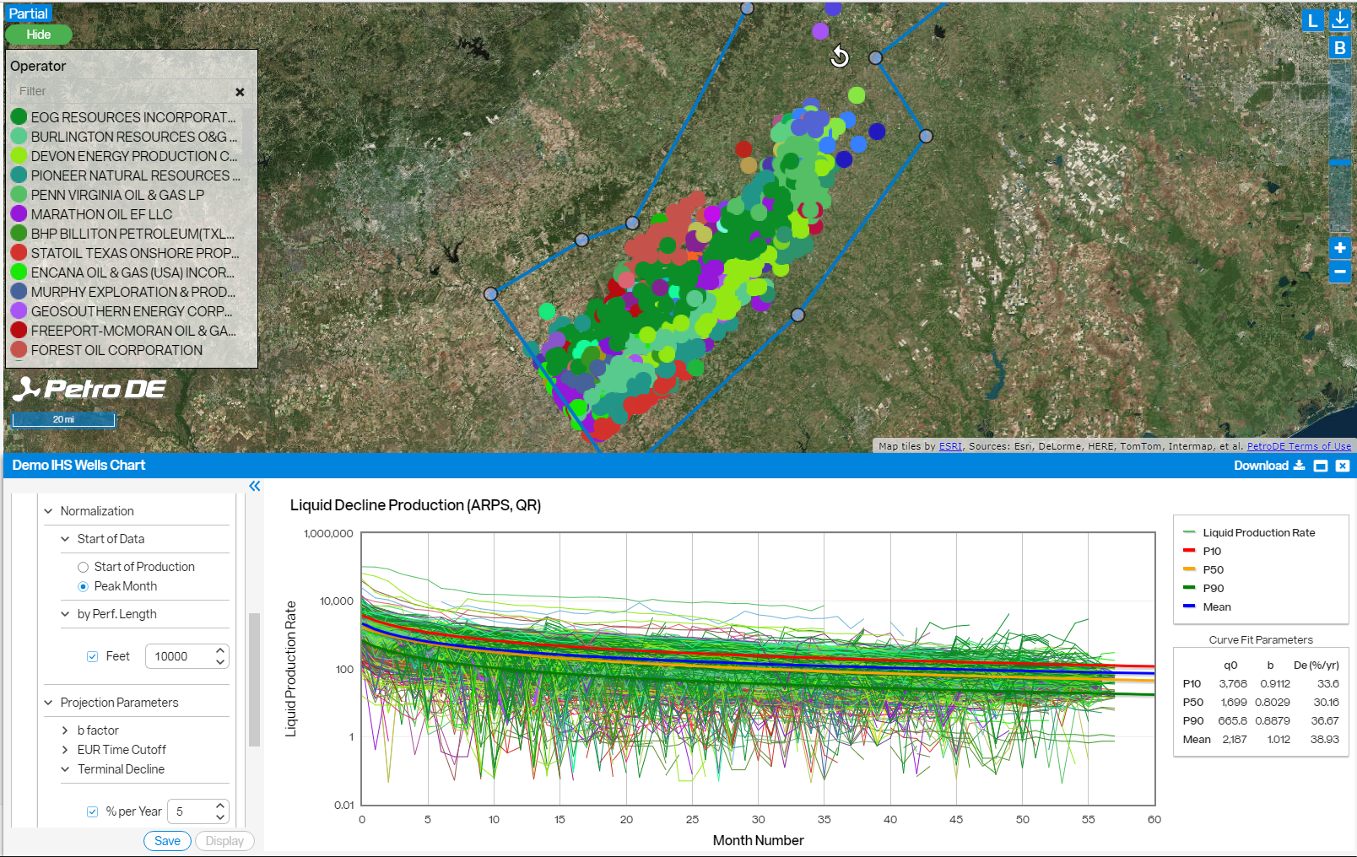Select BURLINGTON RESOURCES O&G operator
This screenshot has height=857, width=1357.
click(x=134, y=137)
